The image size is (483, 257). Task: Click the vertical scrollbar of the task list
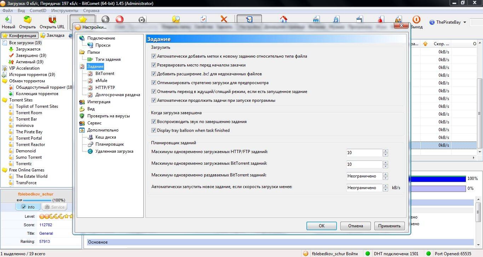(480, 113)
